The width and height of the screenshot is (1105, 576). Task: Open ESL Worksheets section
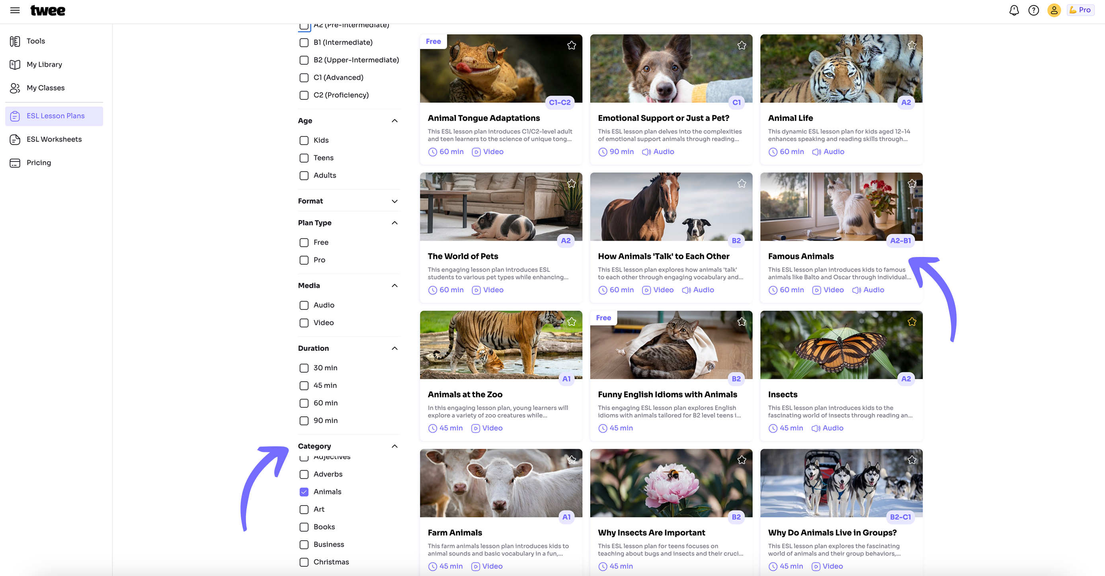pyautogui.click(x=54, y=139)
